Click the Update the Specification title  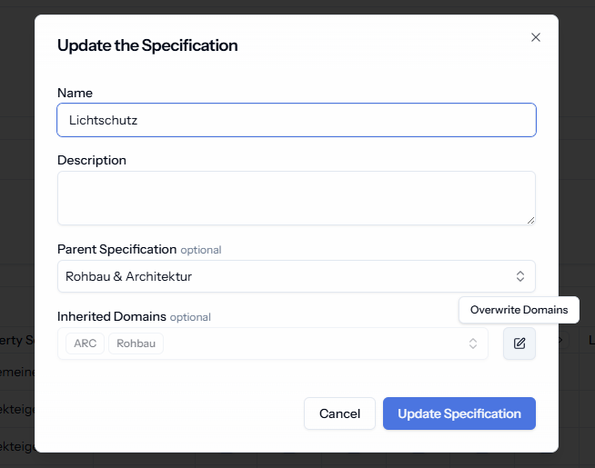[x=147, y=45]
